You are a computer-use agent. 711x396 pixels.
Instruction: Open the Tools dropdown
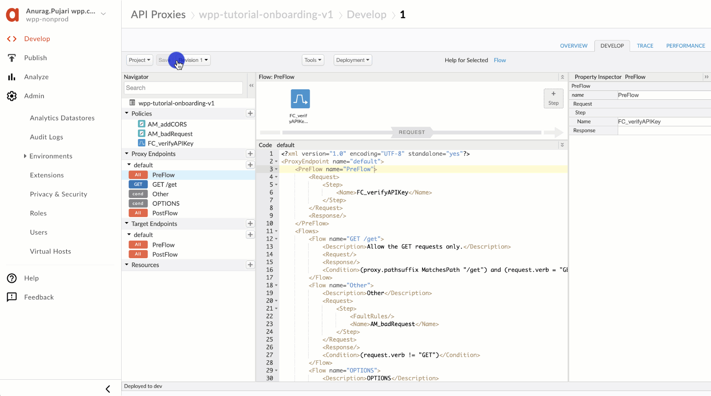click(313, 60)
